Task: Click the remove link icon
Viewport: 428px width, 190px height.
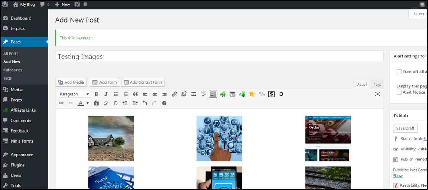Action: pyautogui.click(x=184, y=94)
